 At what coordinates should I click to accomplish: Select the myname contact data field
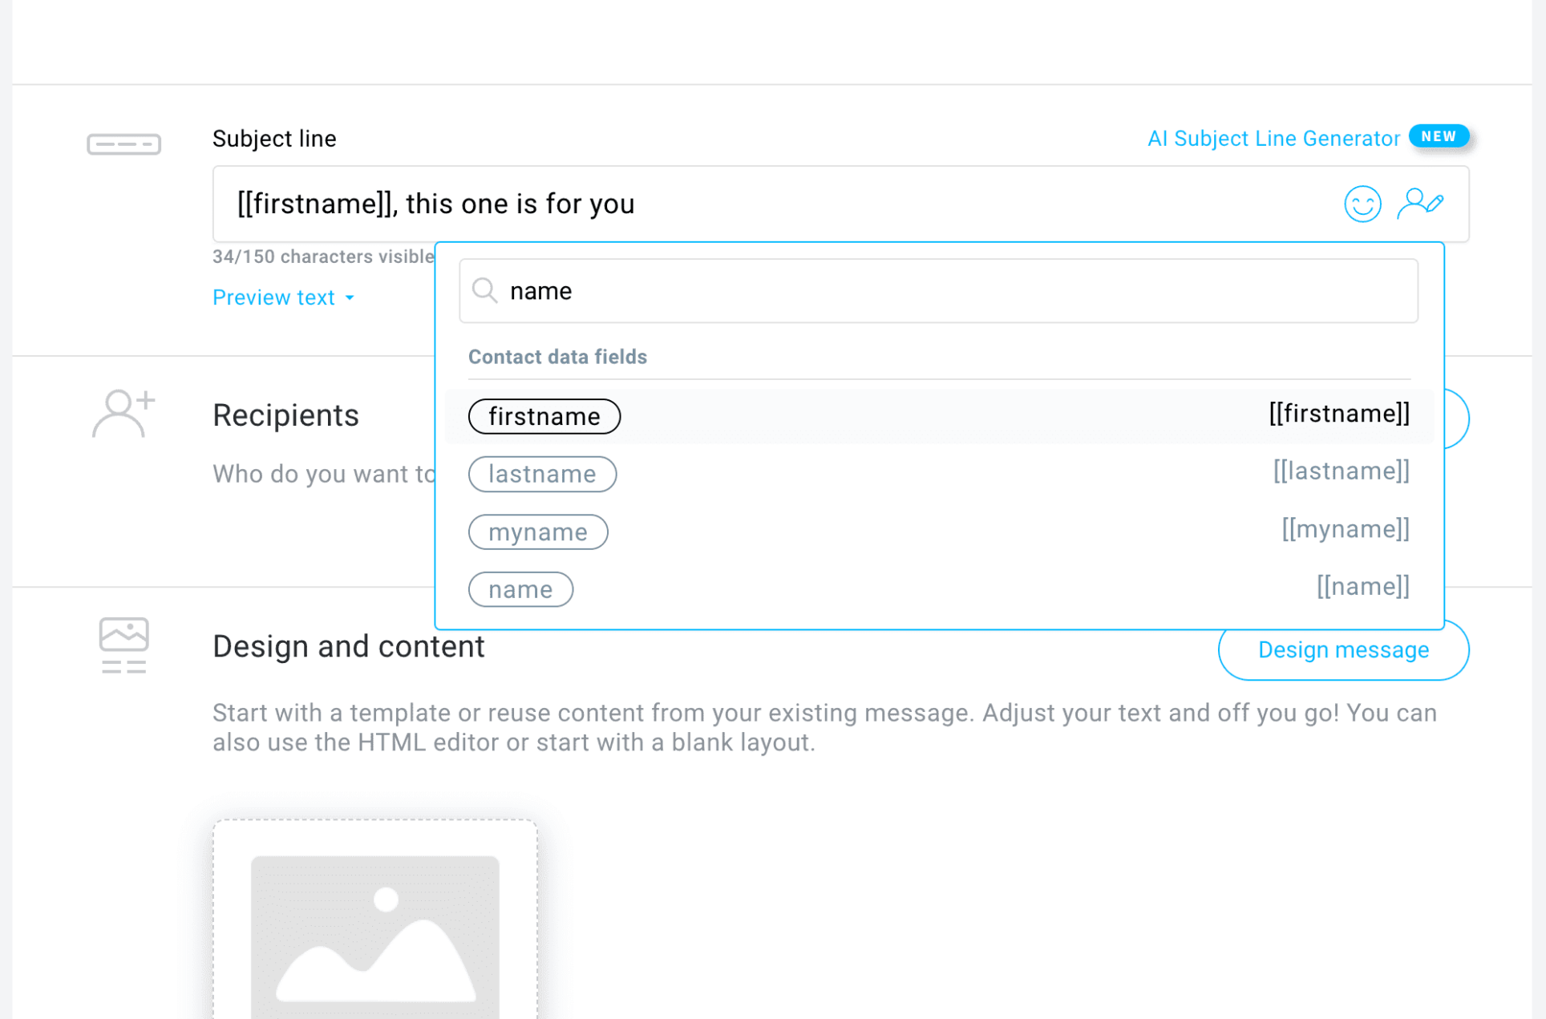pos(538,532)
